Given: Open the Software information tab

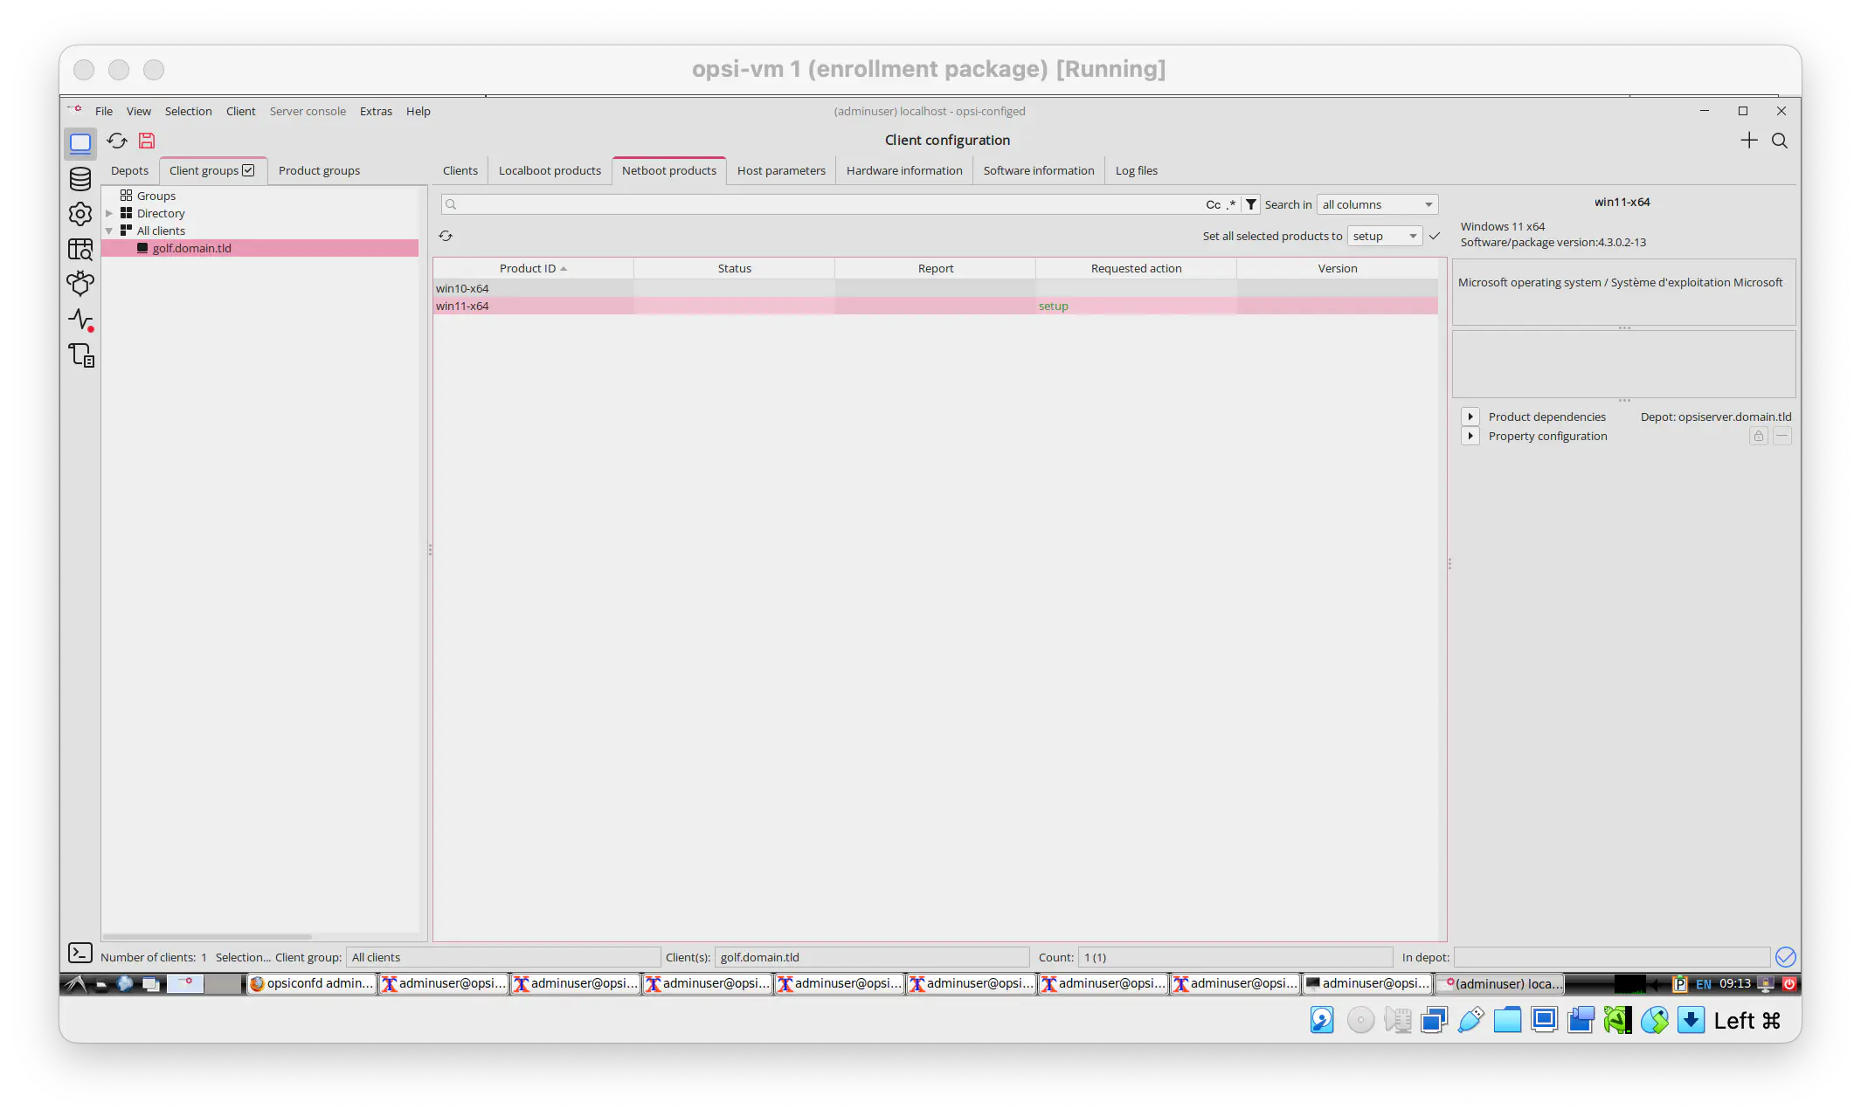Looking at the screenshot, I should point(1038,170).
